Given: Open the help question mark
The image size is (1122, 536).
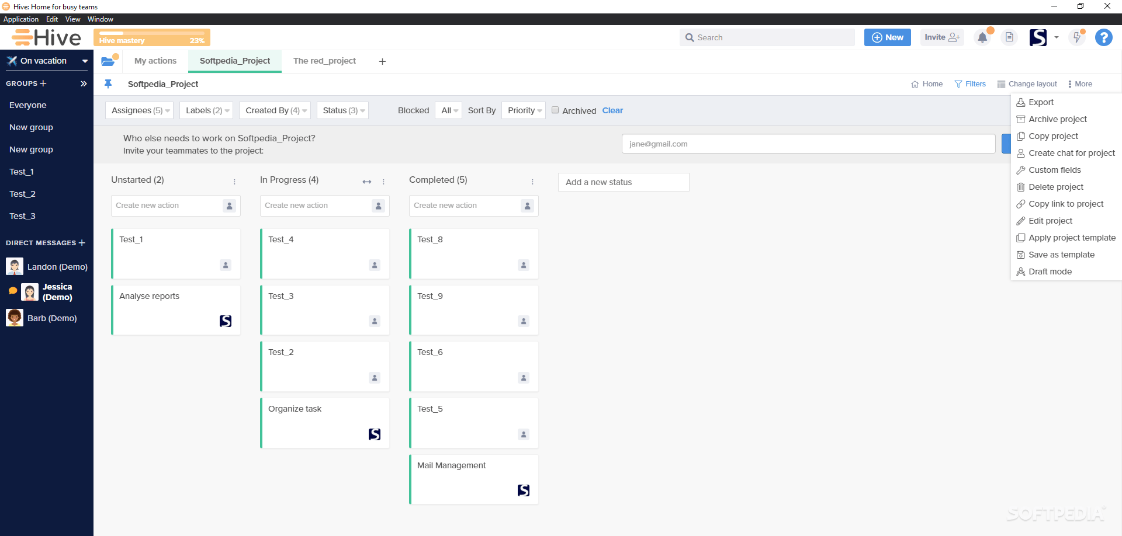Looking at the screenshot, I should coord(1103,37).
